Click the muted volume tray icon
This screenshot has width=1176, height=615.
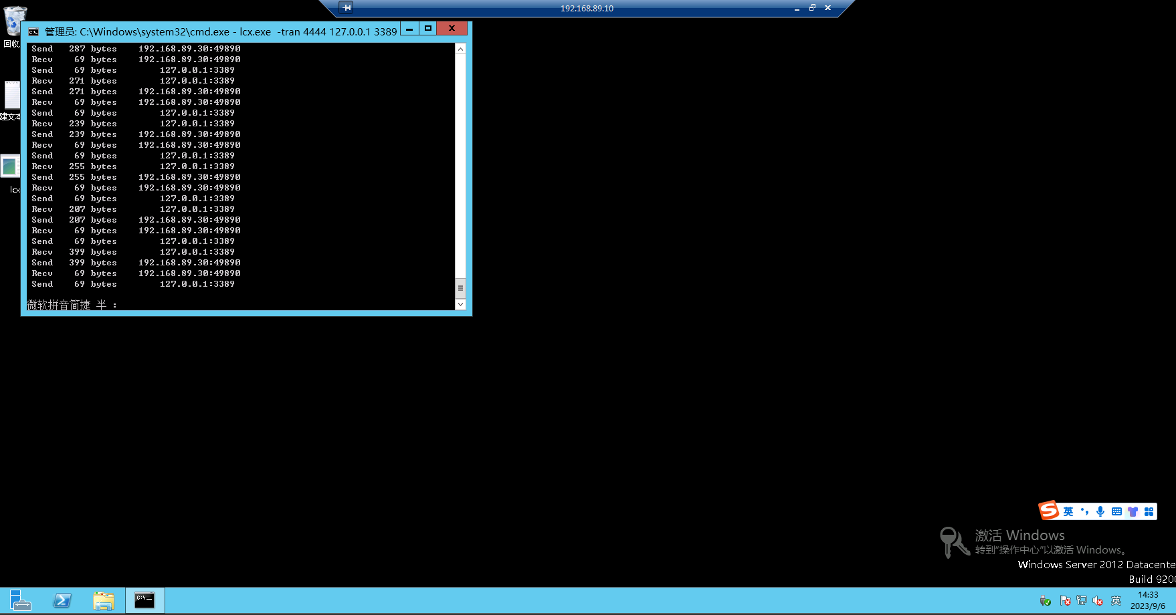click(1098, 600)
